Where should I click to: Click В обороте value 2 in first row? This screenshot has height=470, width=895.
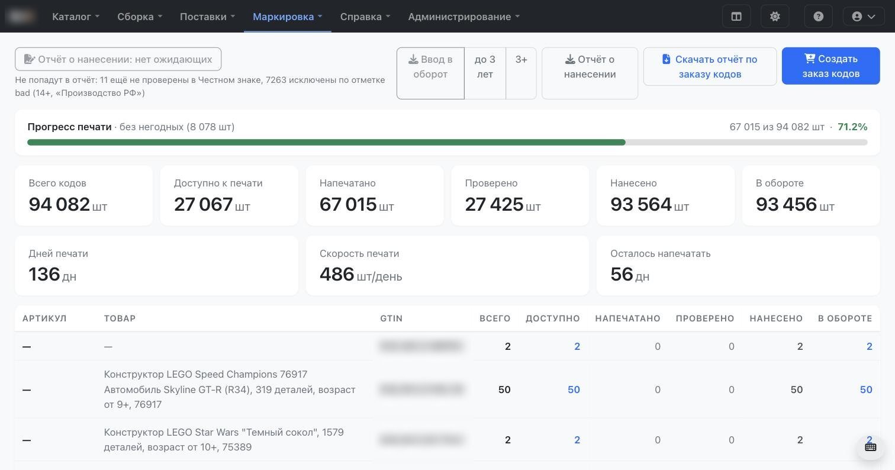pos(870,346)
